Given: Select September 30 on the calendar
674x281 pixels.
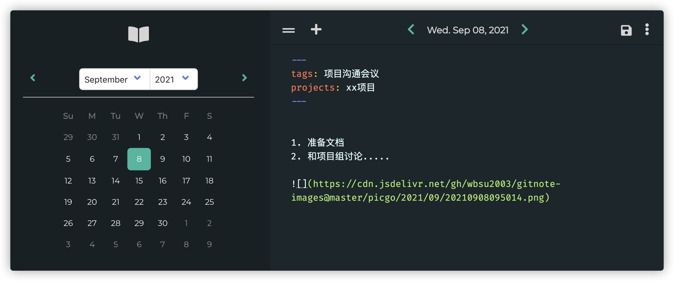Looking at the screenshot, I should click(162, 223).
